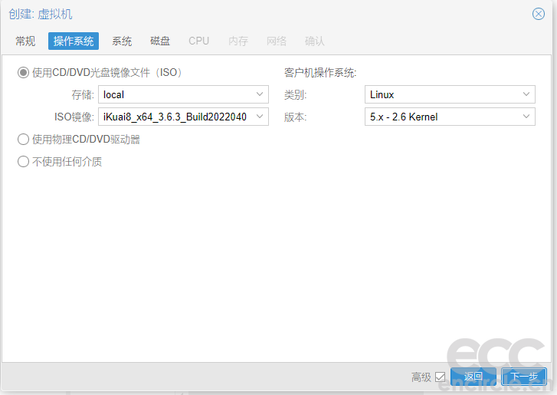Click the ISO镜像 field with iKuai8 image

click(x=175, y=117)
